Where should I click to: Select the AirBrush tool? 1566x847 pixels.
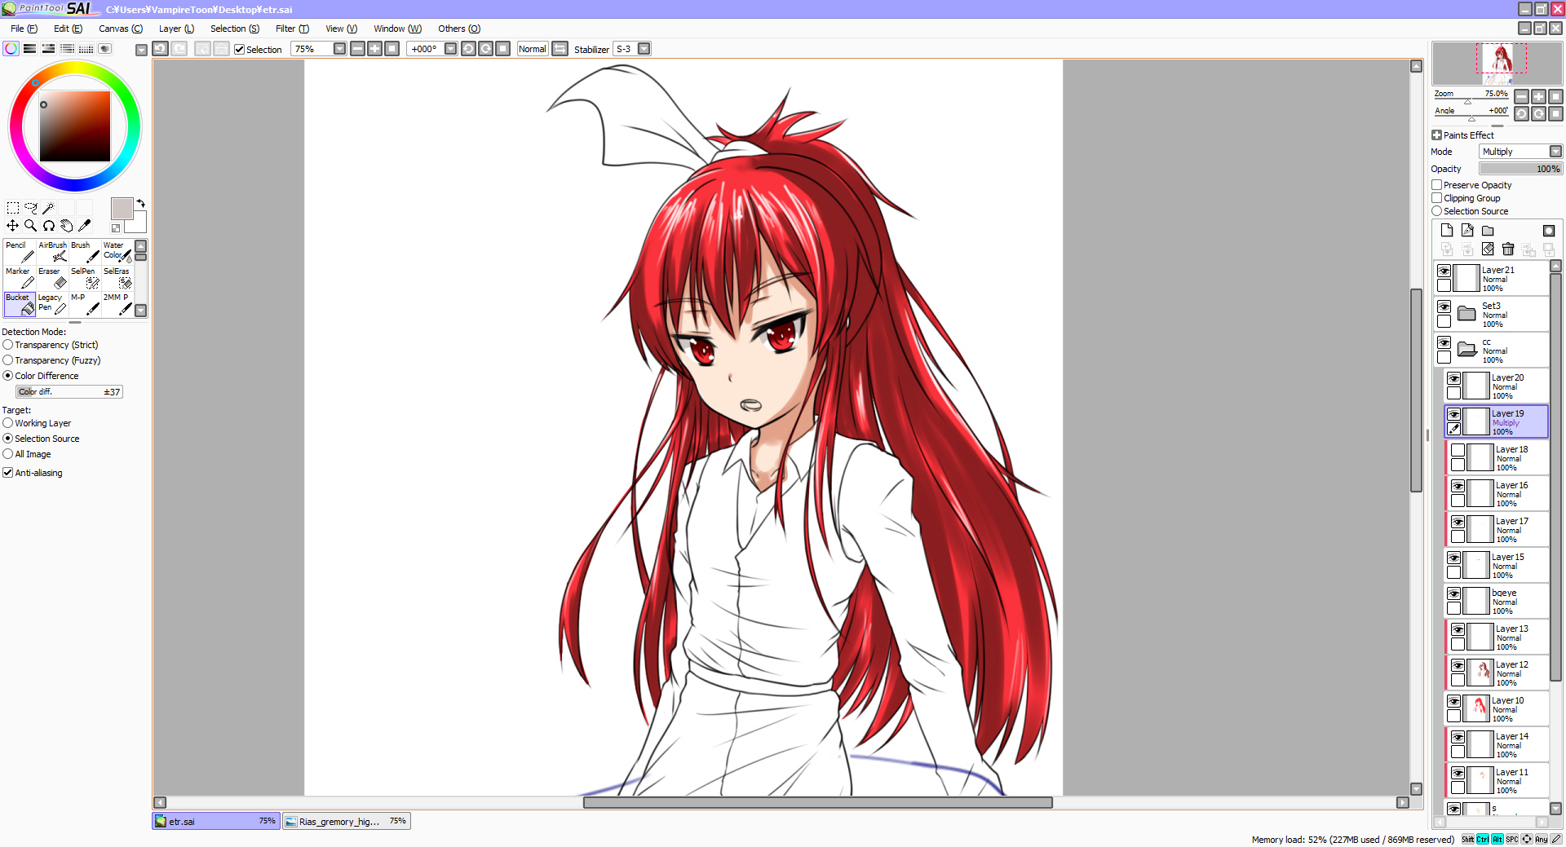pos(53,252)
